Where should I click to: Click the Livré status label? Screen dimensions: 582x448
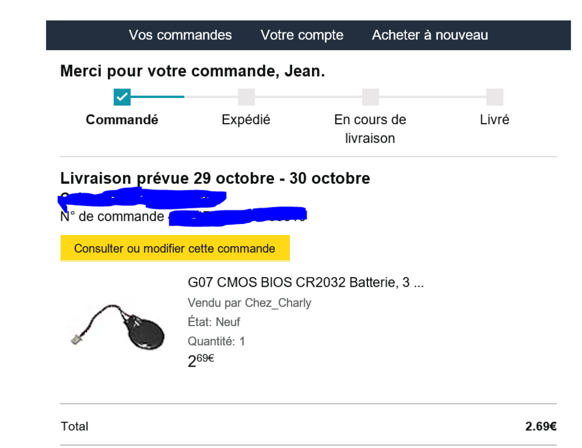pos(494,119)
